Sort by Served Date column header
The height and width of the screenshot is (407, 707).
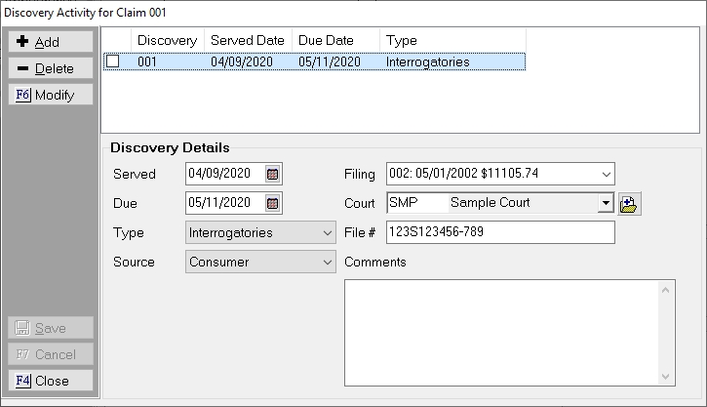coord(248,40)
